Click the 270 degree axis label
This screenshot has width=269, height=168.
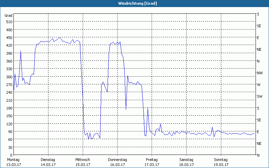point(9,85)
